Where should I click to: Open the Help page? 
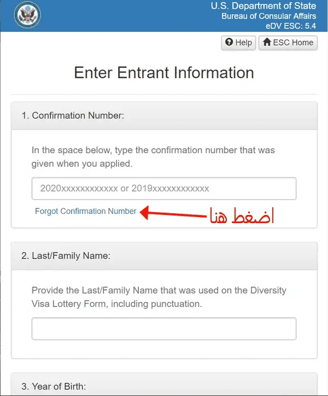[x=238, y=43]
